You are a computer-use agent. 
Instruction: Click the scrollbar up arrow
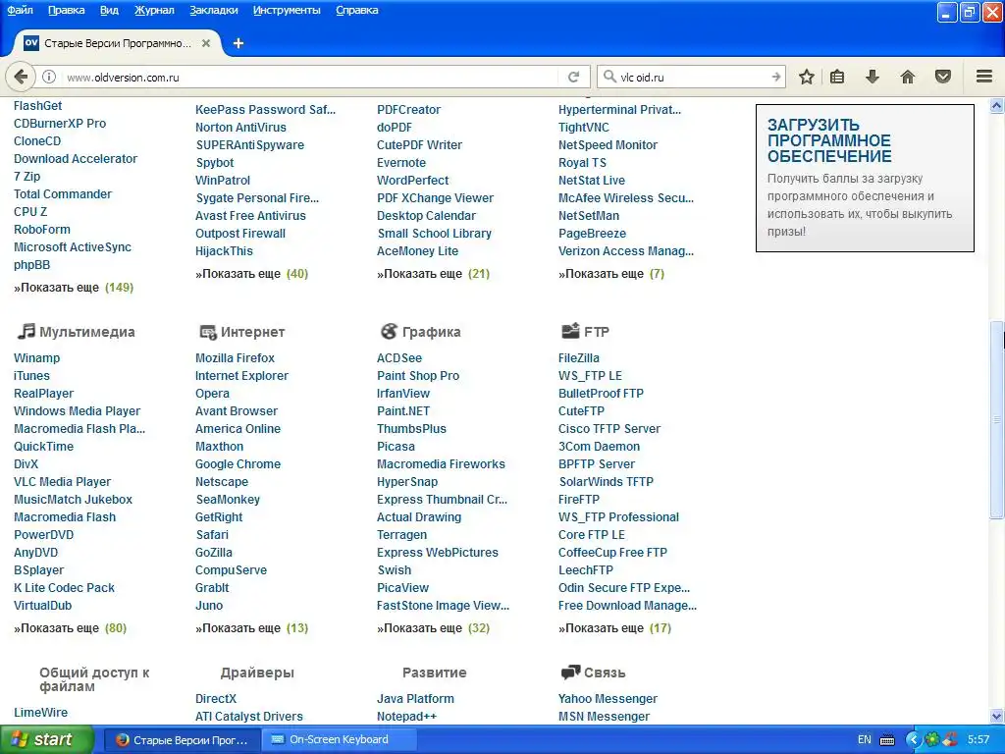(x=997, y=105)
